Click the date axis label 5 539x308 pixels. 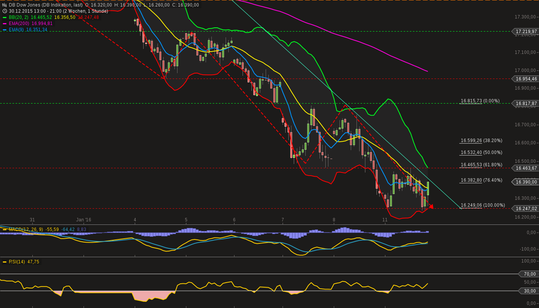(x=186, y=220)
